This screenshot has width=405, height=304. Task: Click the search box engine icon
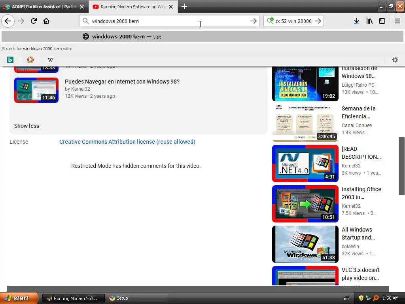click(x=270, y=21)
